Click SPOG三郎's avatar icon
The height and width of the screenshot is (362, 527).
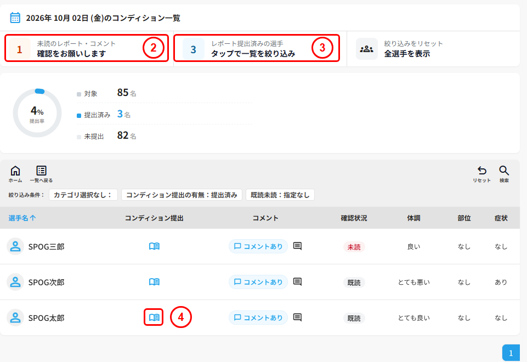15,246
